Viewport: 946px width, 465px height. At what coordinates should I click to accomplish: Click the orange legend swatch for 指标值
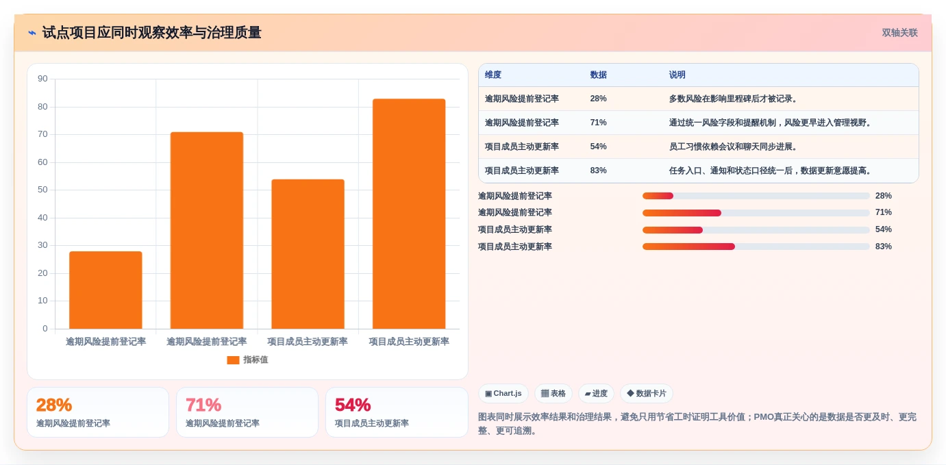233,360
